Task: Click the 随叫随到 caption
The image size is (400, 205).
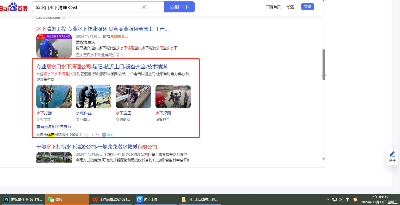Action: coord(123,120)
